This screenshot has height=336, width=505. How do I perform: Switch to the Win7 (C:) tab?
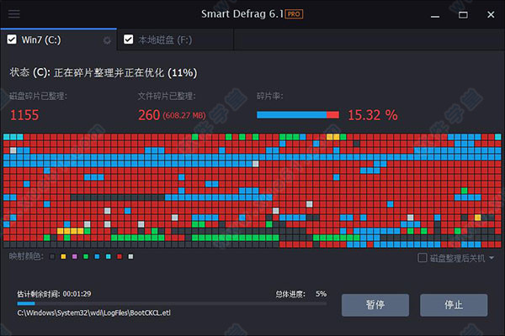tap(59, 39)
